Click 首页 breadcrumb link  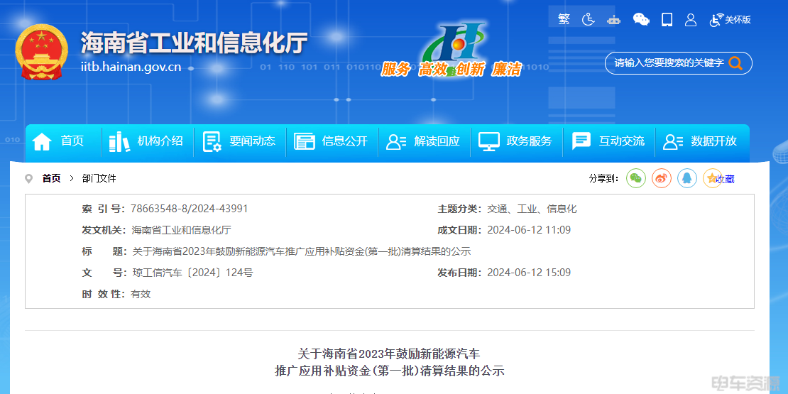tap(51, 178)
